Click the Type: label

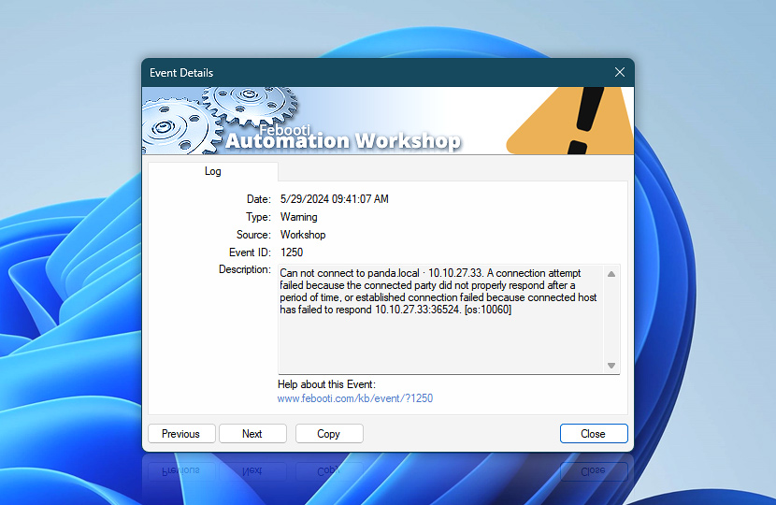[258, 217]
